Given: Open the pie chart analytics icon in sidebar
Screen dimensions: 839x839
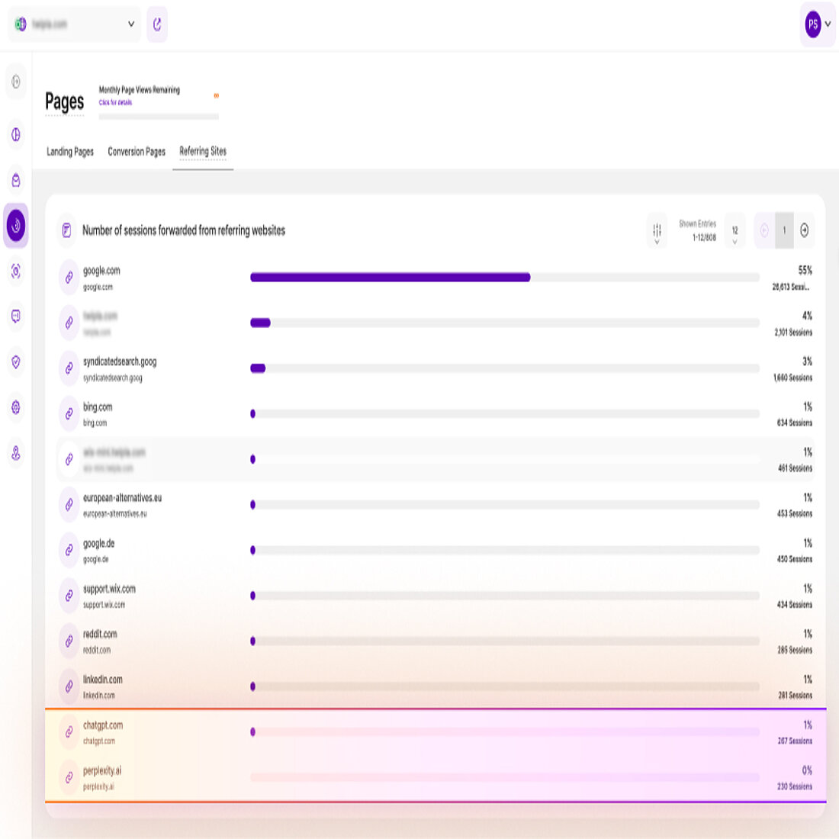Looking at the screenshot, I should click(15, 134).
